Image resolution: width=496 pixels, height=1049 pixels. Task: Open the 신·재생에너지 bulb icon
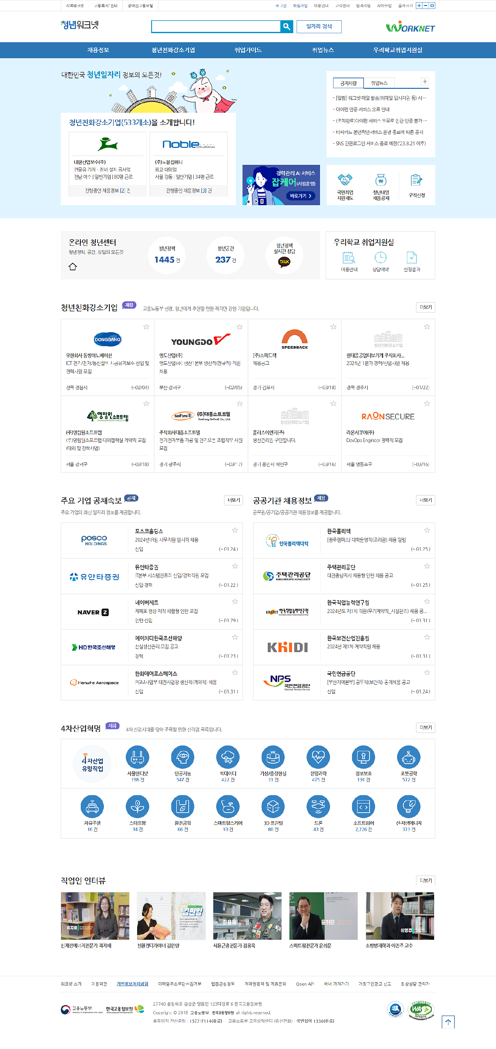coord(409,806)
